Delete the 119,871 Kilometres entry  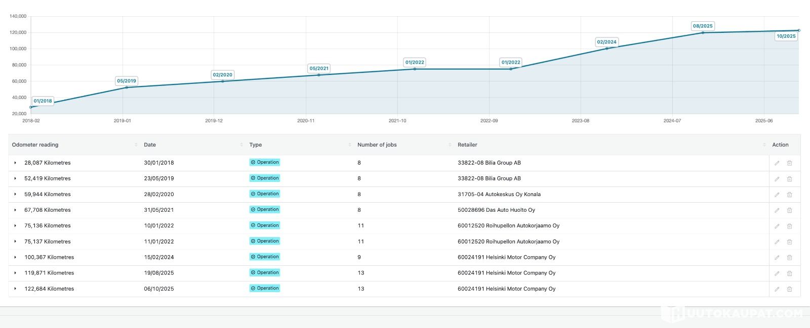coord(789,273)
